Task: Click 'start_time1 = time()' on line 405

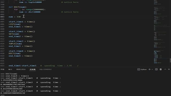Action: point(22,22)
